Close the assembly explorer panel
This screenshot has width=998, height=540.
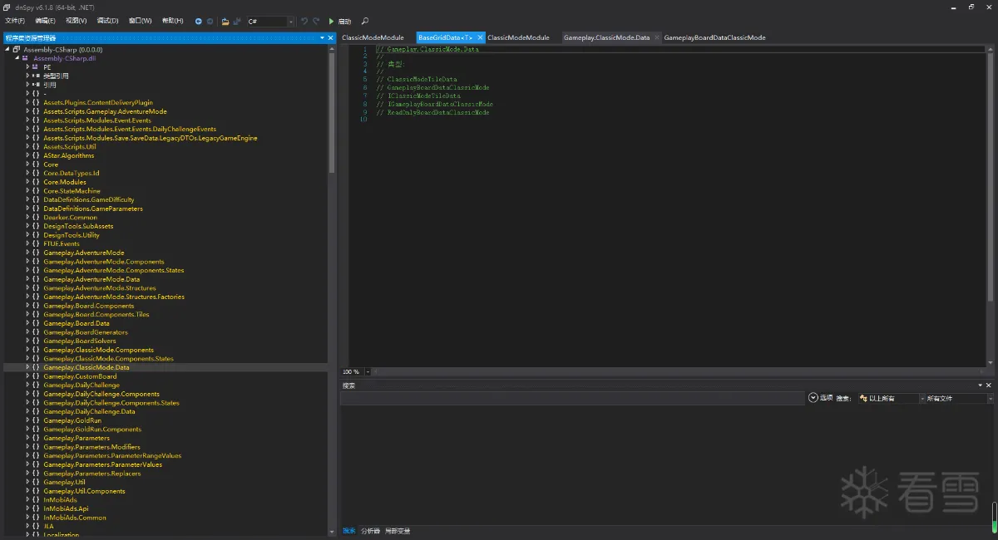pyautogui.click(x=332, y=37)
